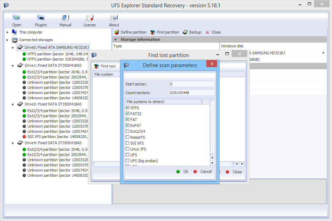This screenshot has width=332, height=221.
Task: Collapse the Storage information section
Action: click(116, 39)
